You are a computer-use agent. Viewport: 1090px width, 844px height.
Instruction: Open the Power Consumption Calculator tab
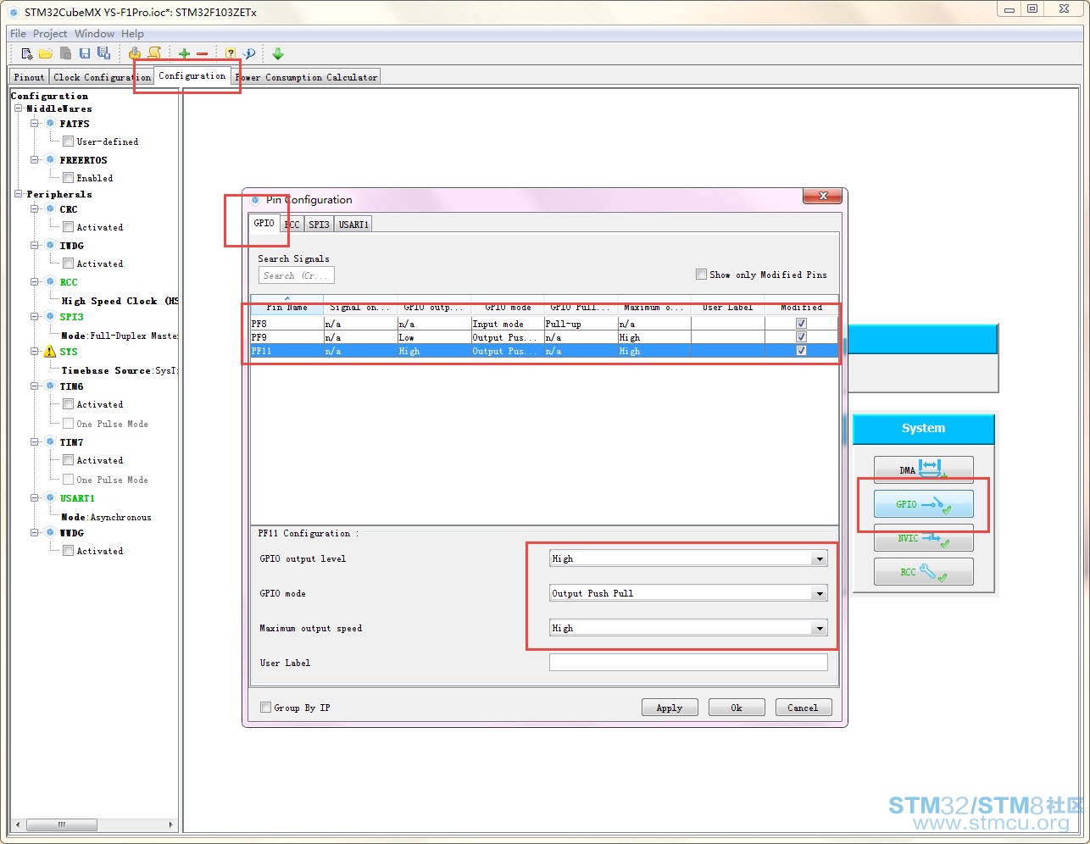(306, 77)
